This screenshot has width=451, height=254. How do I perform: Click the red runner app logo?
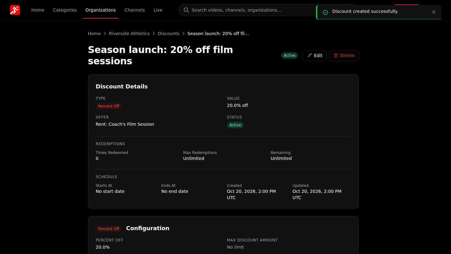15,10
